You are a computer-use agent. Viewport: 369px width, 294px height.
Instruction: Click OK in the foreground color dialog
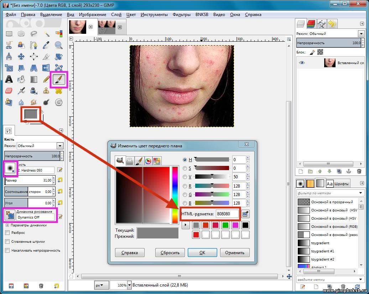202,253
